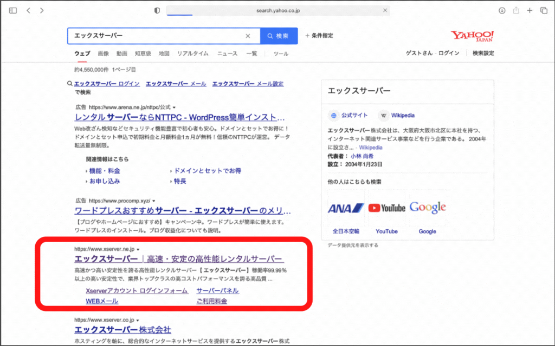Click the magnifier icon beside suggestions
The height and width of the screenshot is (346, 555).
(x=70, y=84)
